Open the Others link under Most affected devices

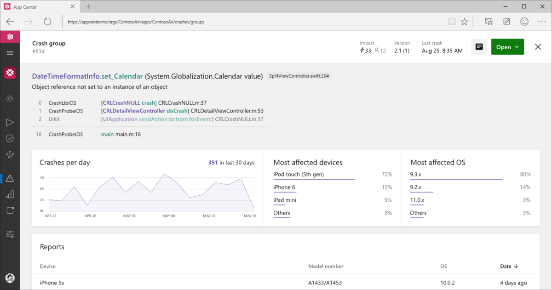click(x=282, y=213)
